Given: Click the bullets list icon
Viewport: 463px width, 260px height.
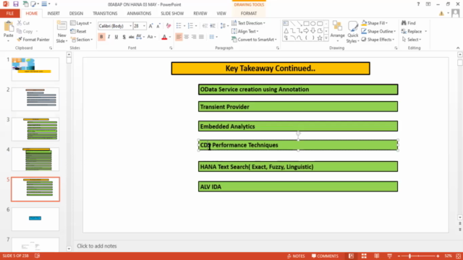Looking at the screenshot, I should point(179,26).
